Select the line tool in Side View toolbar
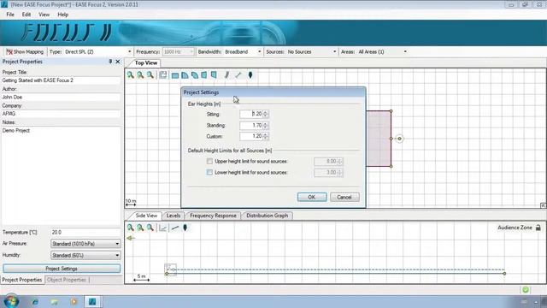 [175, 228]
